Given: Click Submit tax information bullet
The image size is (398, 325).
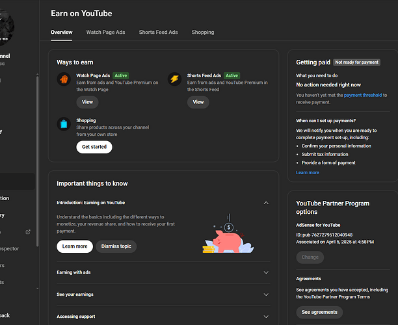Looking at the screenshot, I should coord(325,154).
